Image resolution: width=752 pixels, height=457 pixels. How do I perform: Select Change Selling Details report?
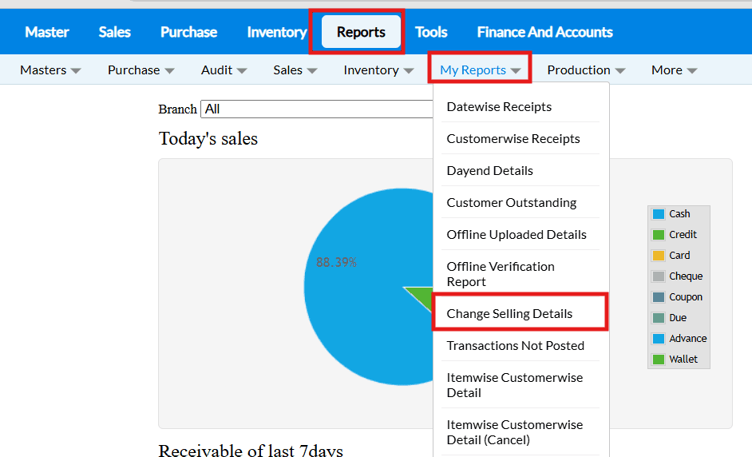click(509, 313)
